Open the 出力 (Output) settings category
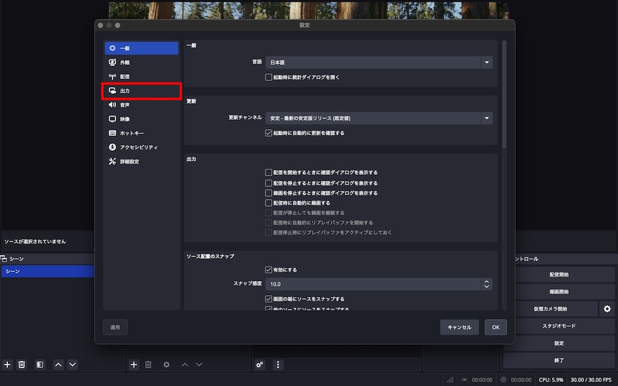The height and width of the screenshot is (386, 618). (x=142, y=91)
